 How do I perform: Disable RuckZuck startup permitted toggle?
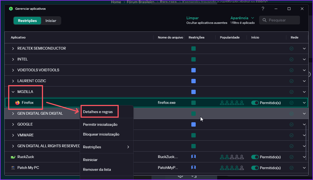point(255,157)
